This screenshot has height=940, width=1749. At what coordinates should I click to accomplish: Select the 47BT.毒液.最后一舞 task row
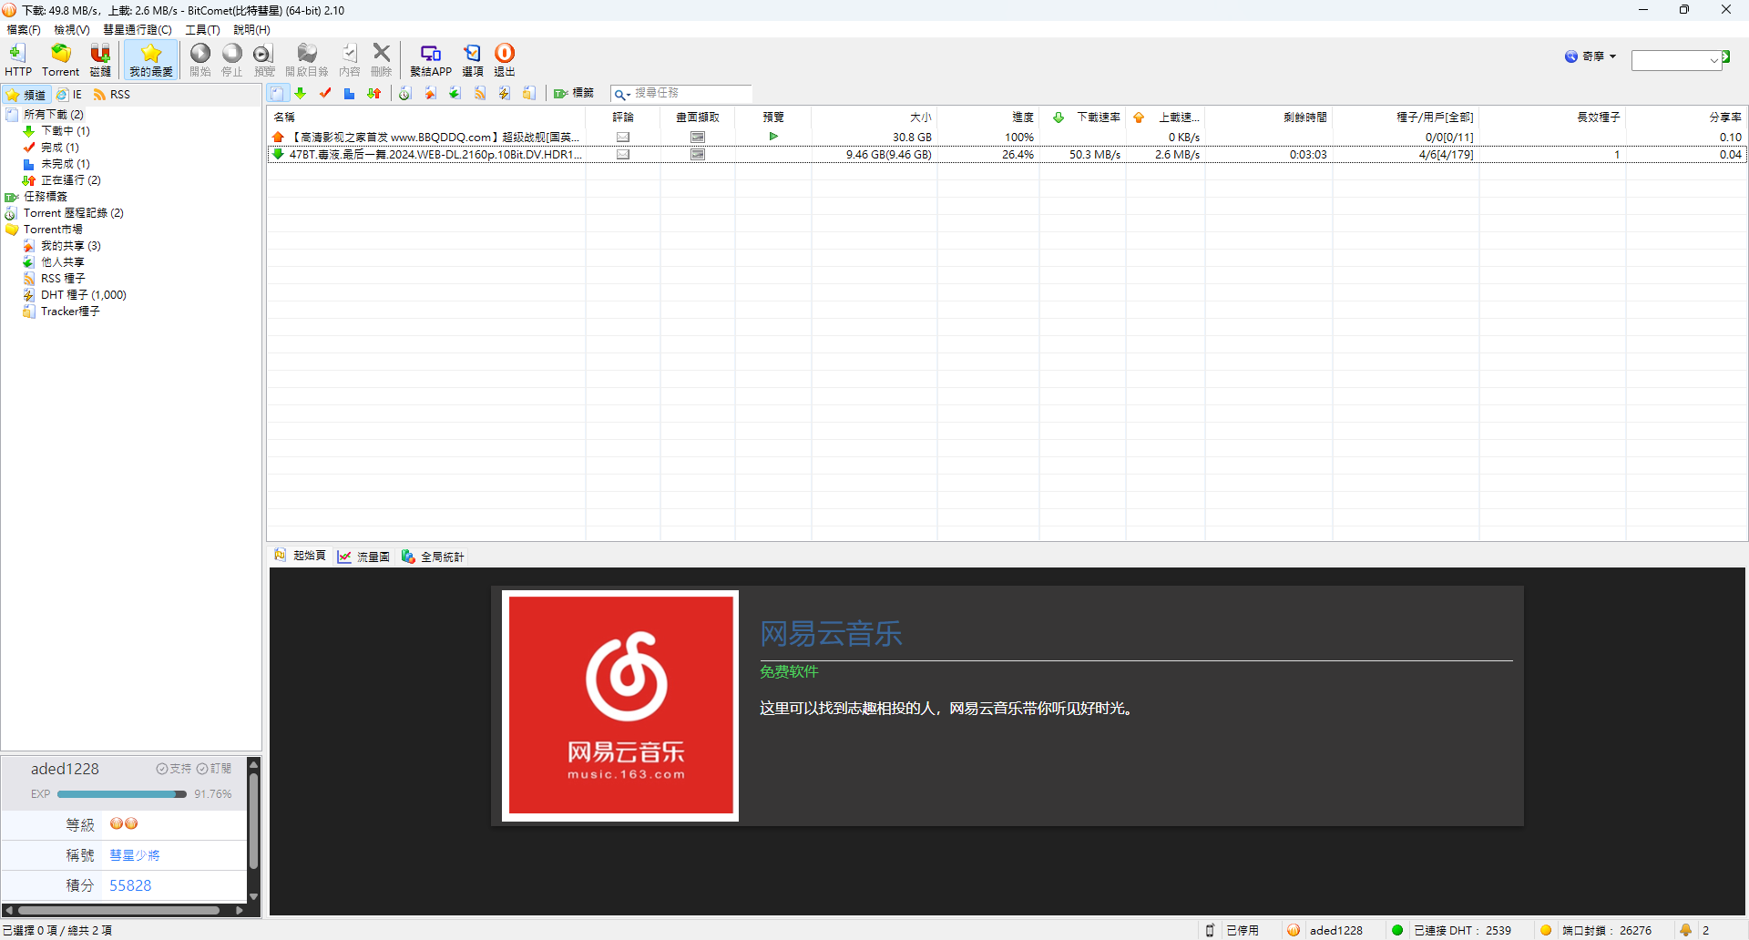tap(1007, 155)
